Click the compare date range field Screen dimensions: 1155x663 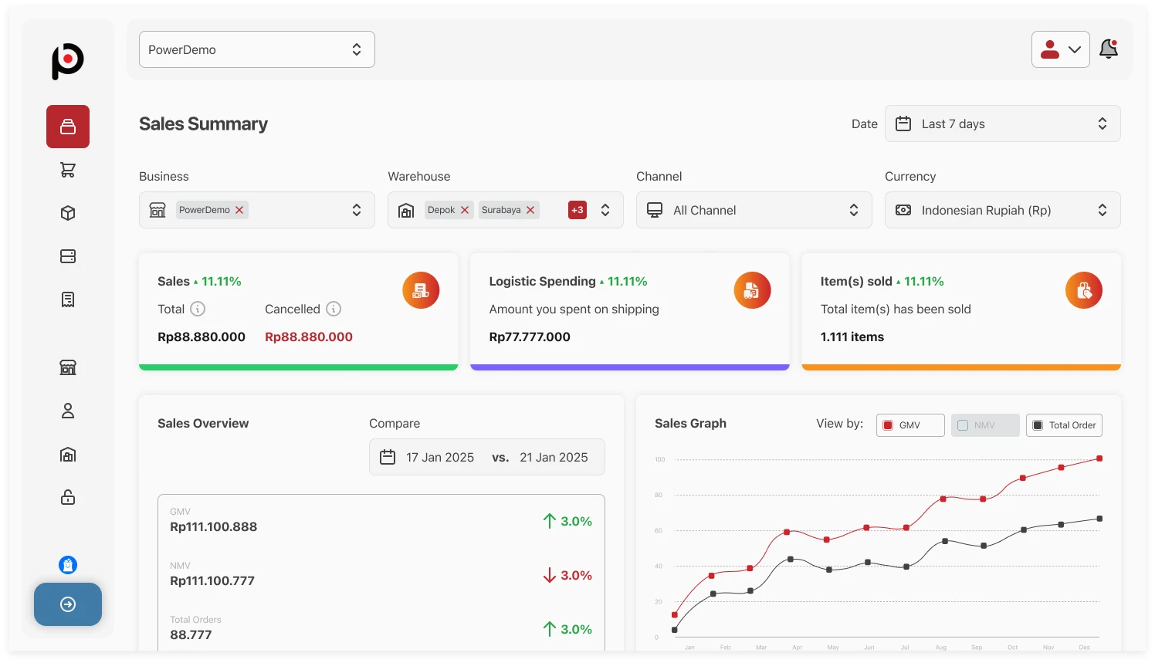click(486, 457)
